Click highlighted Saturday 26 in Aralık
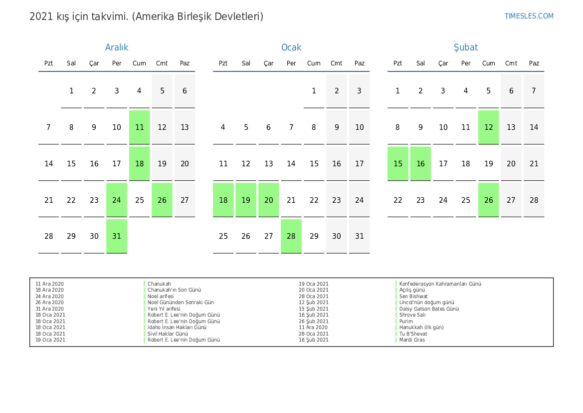583x413 pixels. (x=162, y=200)
